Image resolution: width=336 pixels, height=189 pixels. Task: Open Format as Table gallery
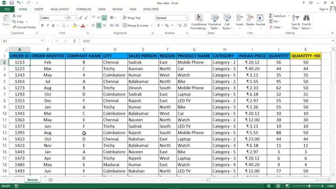[215, 22]
